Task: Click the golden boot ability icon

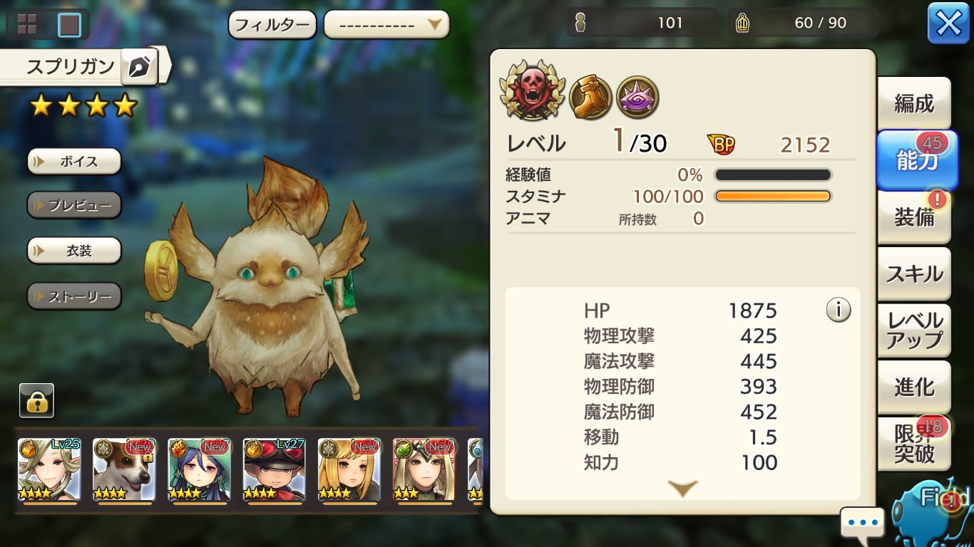Action: (591, 98)
